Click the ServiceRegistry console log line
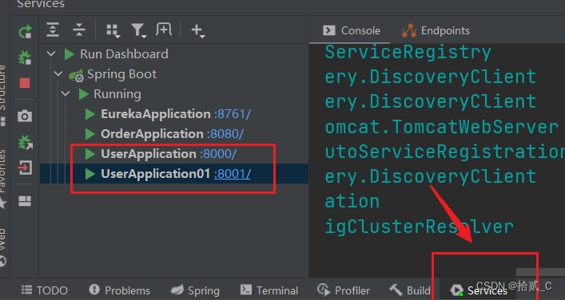Screen dimensions: 565x300 coord(408,52)
